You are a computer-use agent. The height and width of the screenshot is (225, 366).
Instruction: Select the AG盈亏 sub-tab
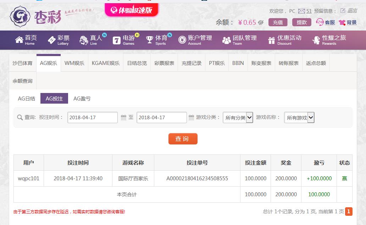82,99
